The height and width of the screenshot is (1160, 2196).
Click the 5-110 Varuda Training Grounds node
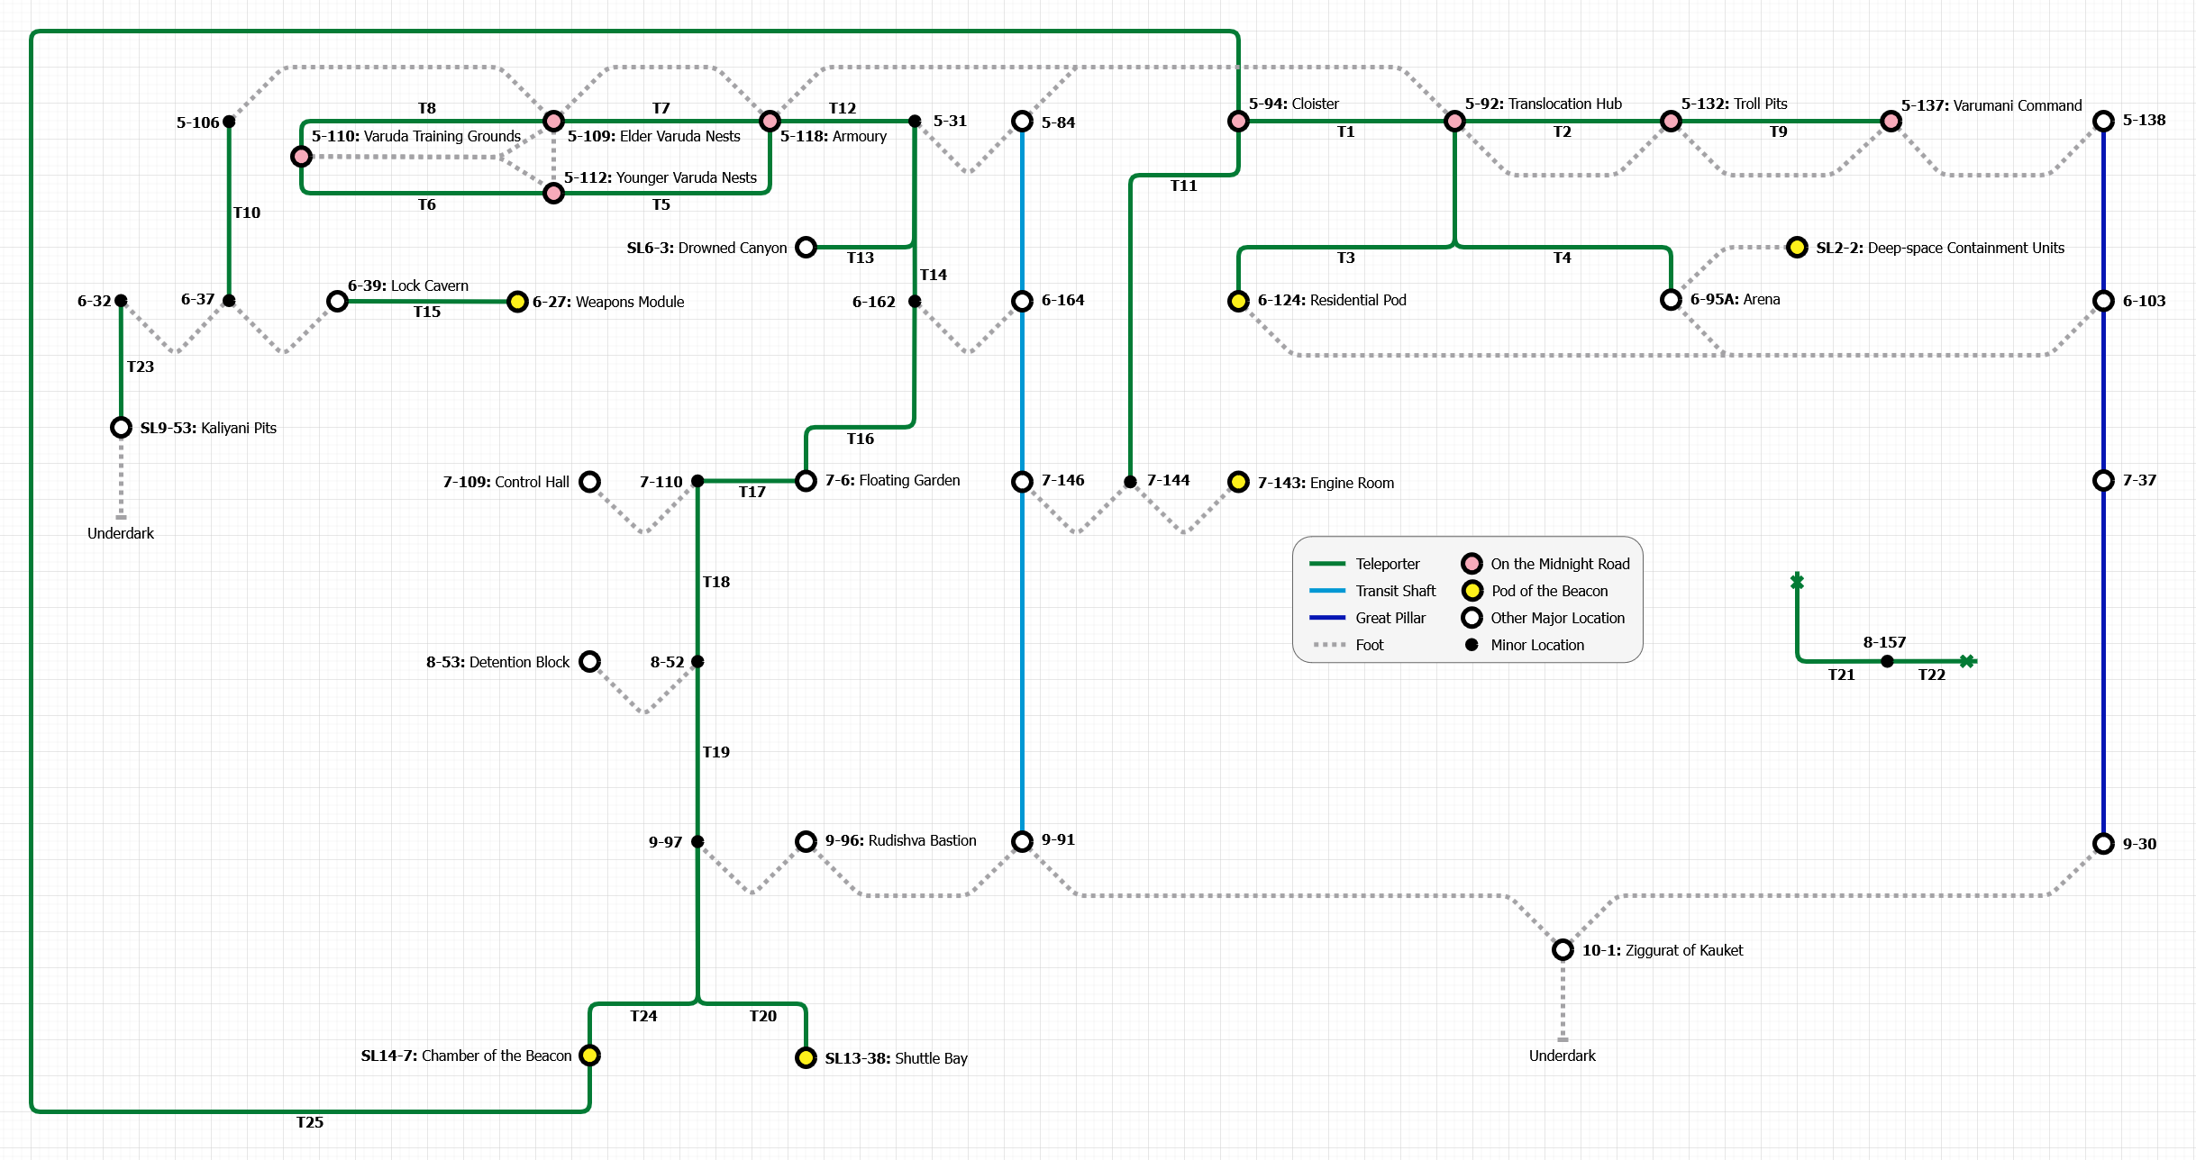(301, 157)
